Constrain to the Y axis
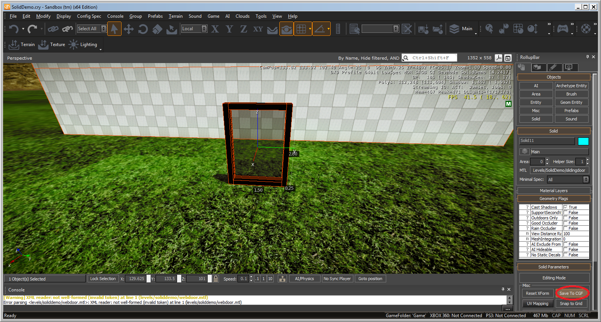 (x=229, y=29)
